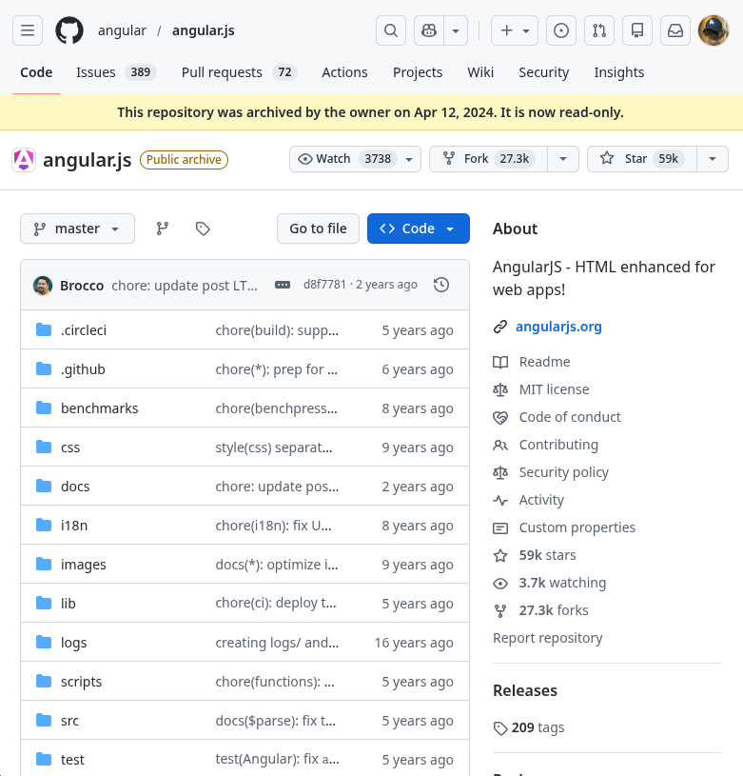Click the Go to file button
The height and width of the screenshot is (776, 743).
point(318,229)
